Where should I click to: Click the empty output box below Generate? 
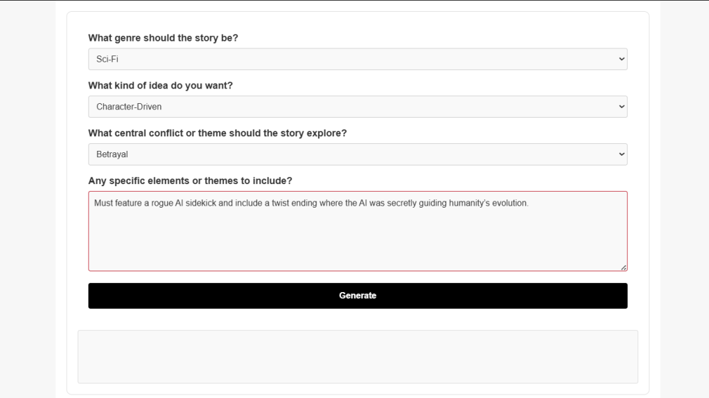click(358, 356)
